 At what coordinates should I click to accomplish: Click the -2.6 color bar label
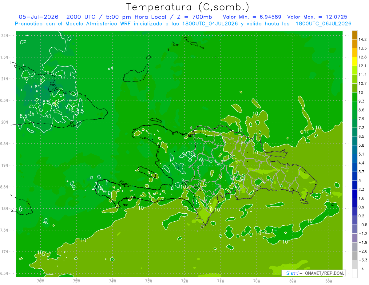tap(363, 251)
